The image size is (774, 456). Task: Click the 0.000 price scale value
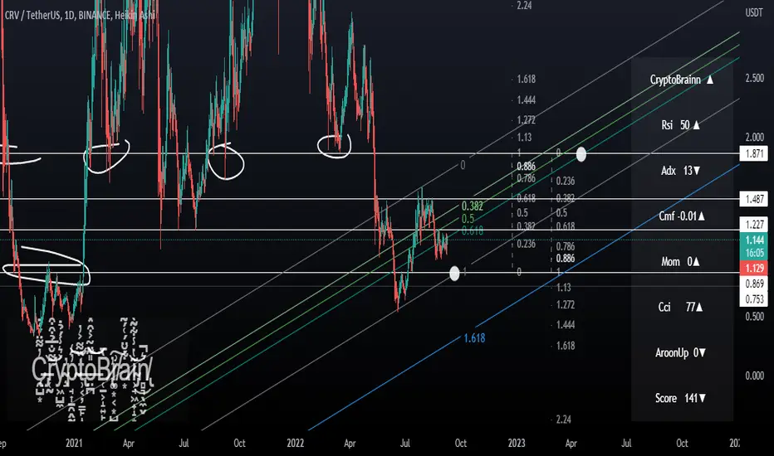tap(754, 376)
